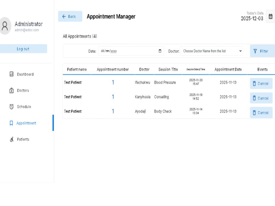Image resolution: width=275 pixels, height=206 pixels.
Task: Log out of the administrator account
Action: [23, 49]
